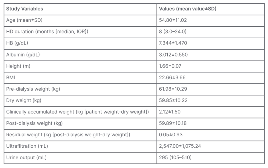Click the value 59.85±10.22
The image size is (268, 168).
click(x=173, y=100)
